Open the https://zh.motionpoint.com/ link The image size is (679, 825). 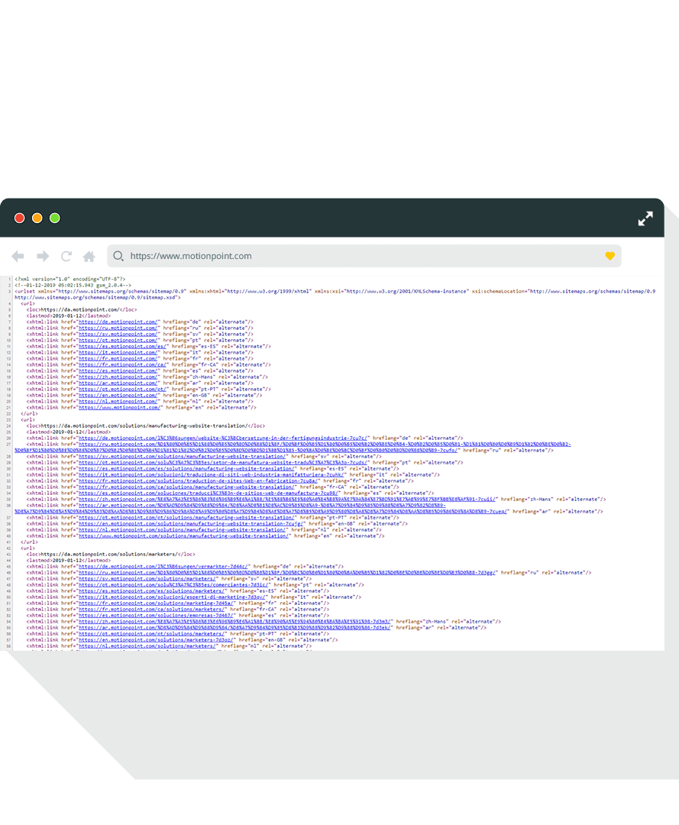click(118, 377)
